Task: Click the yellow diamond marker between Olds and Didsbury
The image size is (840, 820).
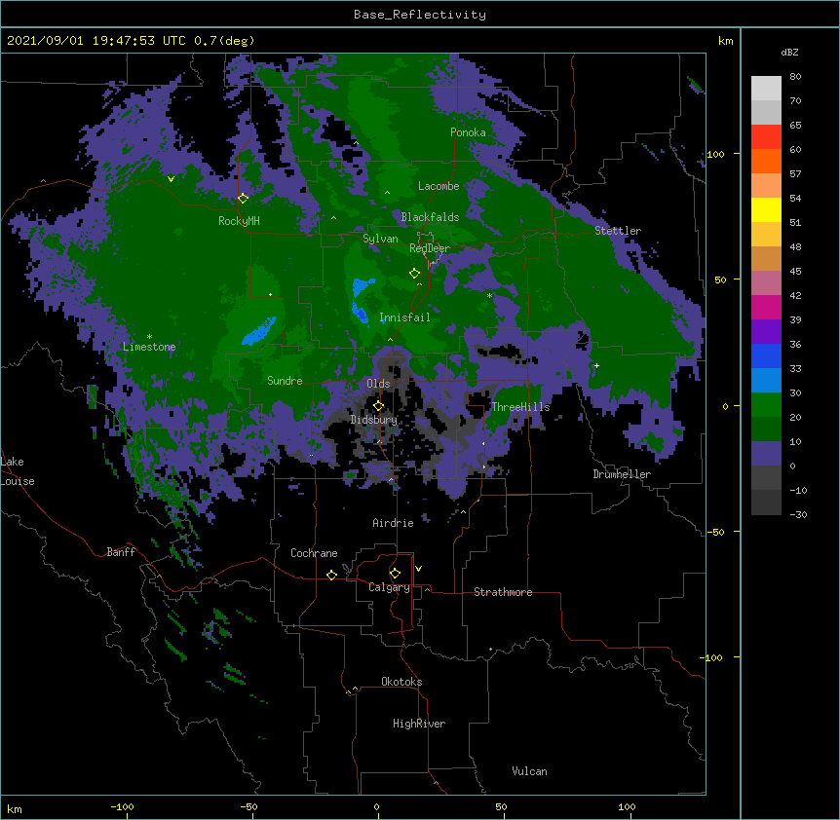Action: pyautogui.click(x=378, y=405)
